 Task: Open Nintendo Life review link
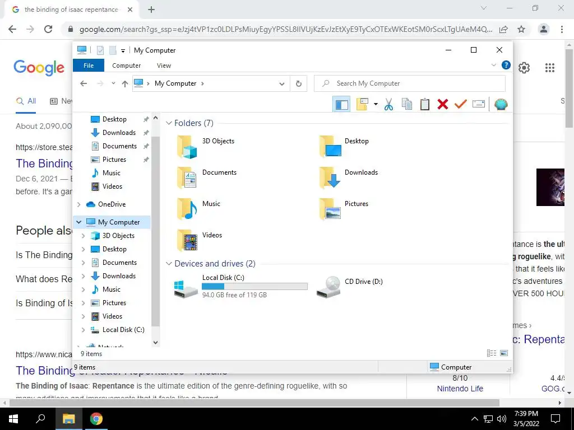[460, 389]
